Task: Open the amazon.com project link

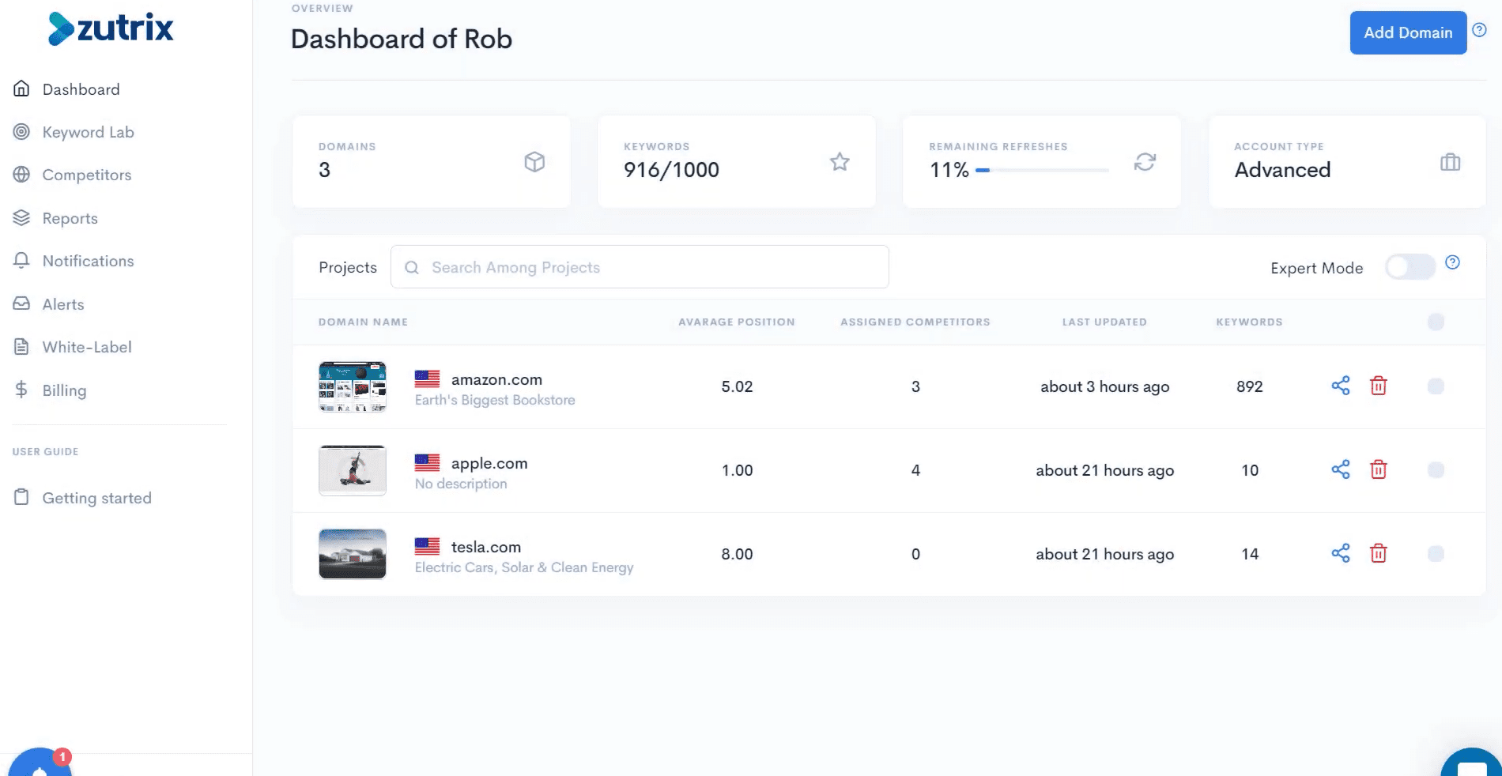Action: 496,379
